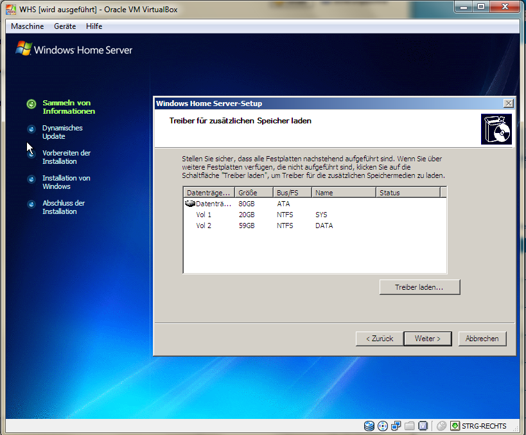Click the green Sammeln von Informationen step bullet
526x435 pixels.
[31, 104]
